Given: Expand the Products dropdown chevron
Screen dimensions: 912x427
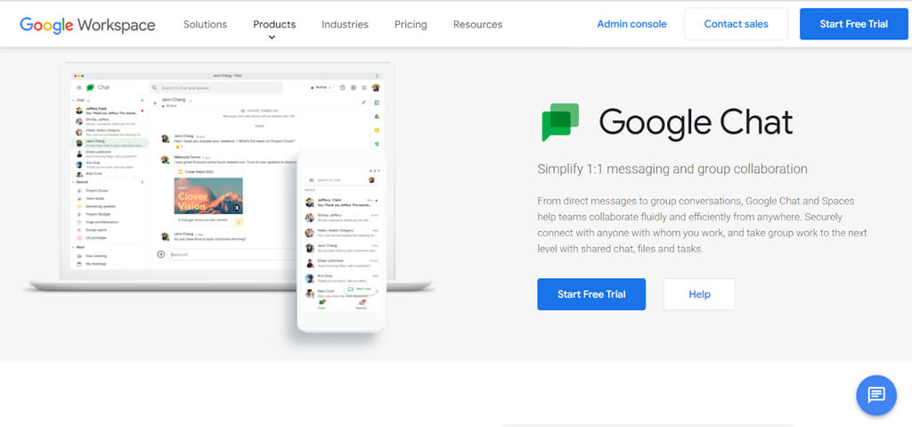Looking at the screenshot, I should [272, 37].
